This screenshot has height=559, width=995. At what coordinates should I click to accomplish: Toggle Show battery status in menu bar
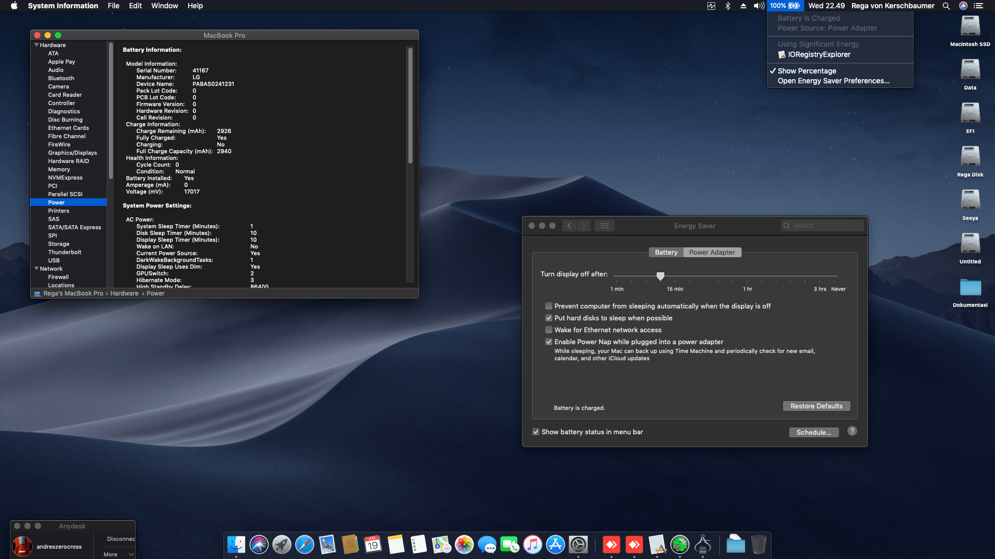tap(536, 432)
